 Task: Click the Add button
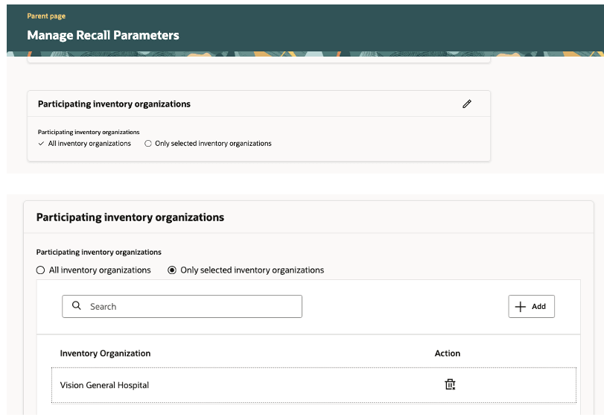click(531, 306)
